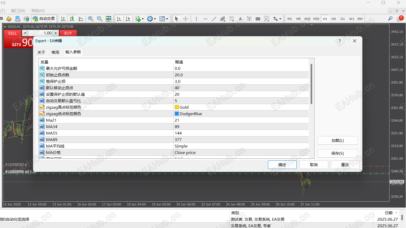This screenshot has height=228, width=406.
Task: Open the 窗口(W) menu
Action: (x=18, y=11)
